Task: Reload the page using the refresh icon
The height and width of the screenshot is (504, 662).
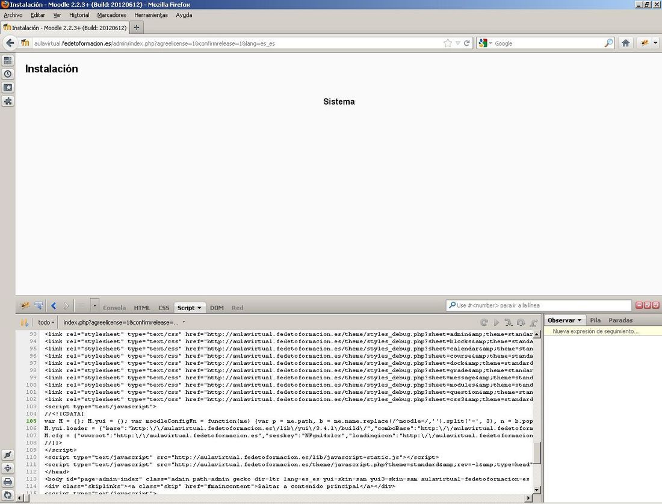Action: [466, 43]
